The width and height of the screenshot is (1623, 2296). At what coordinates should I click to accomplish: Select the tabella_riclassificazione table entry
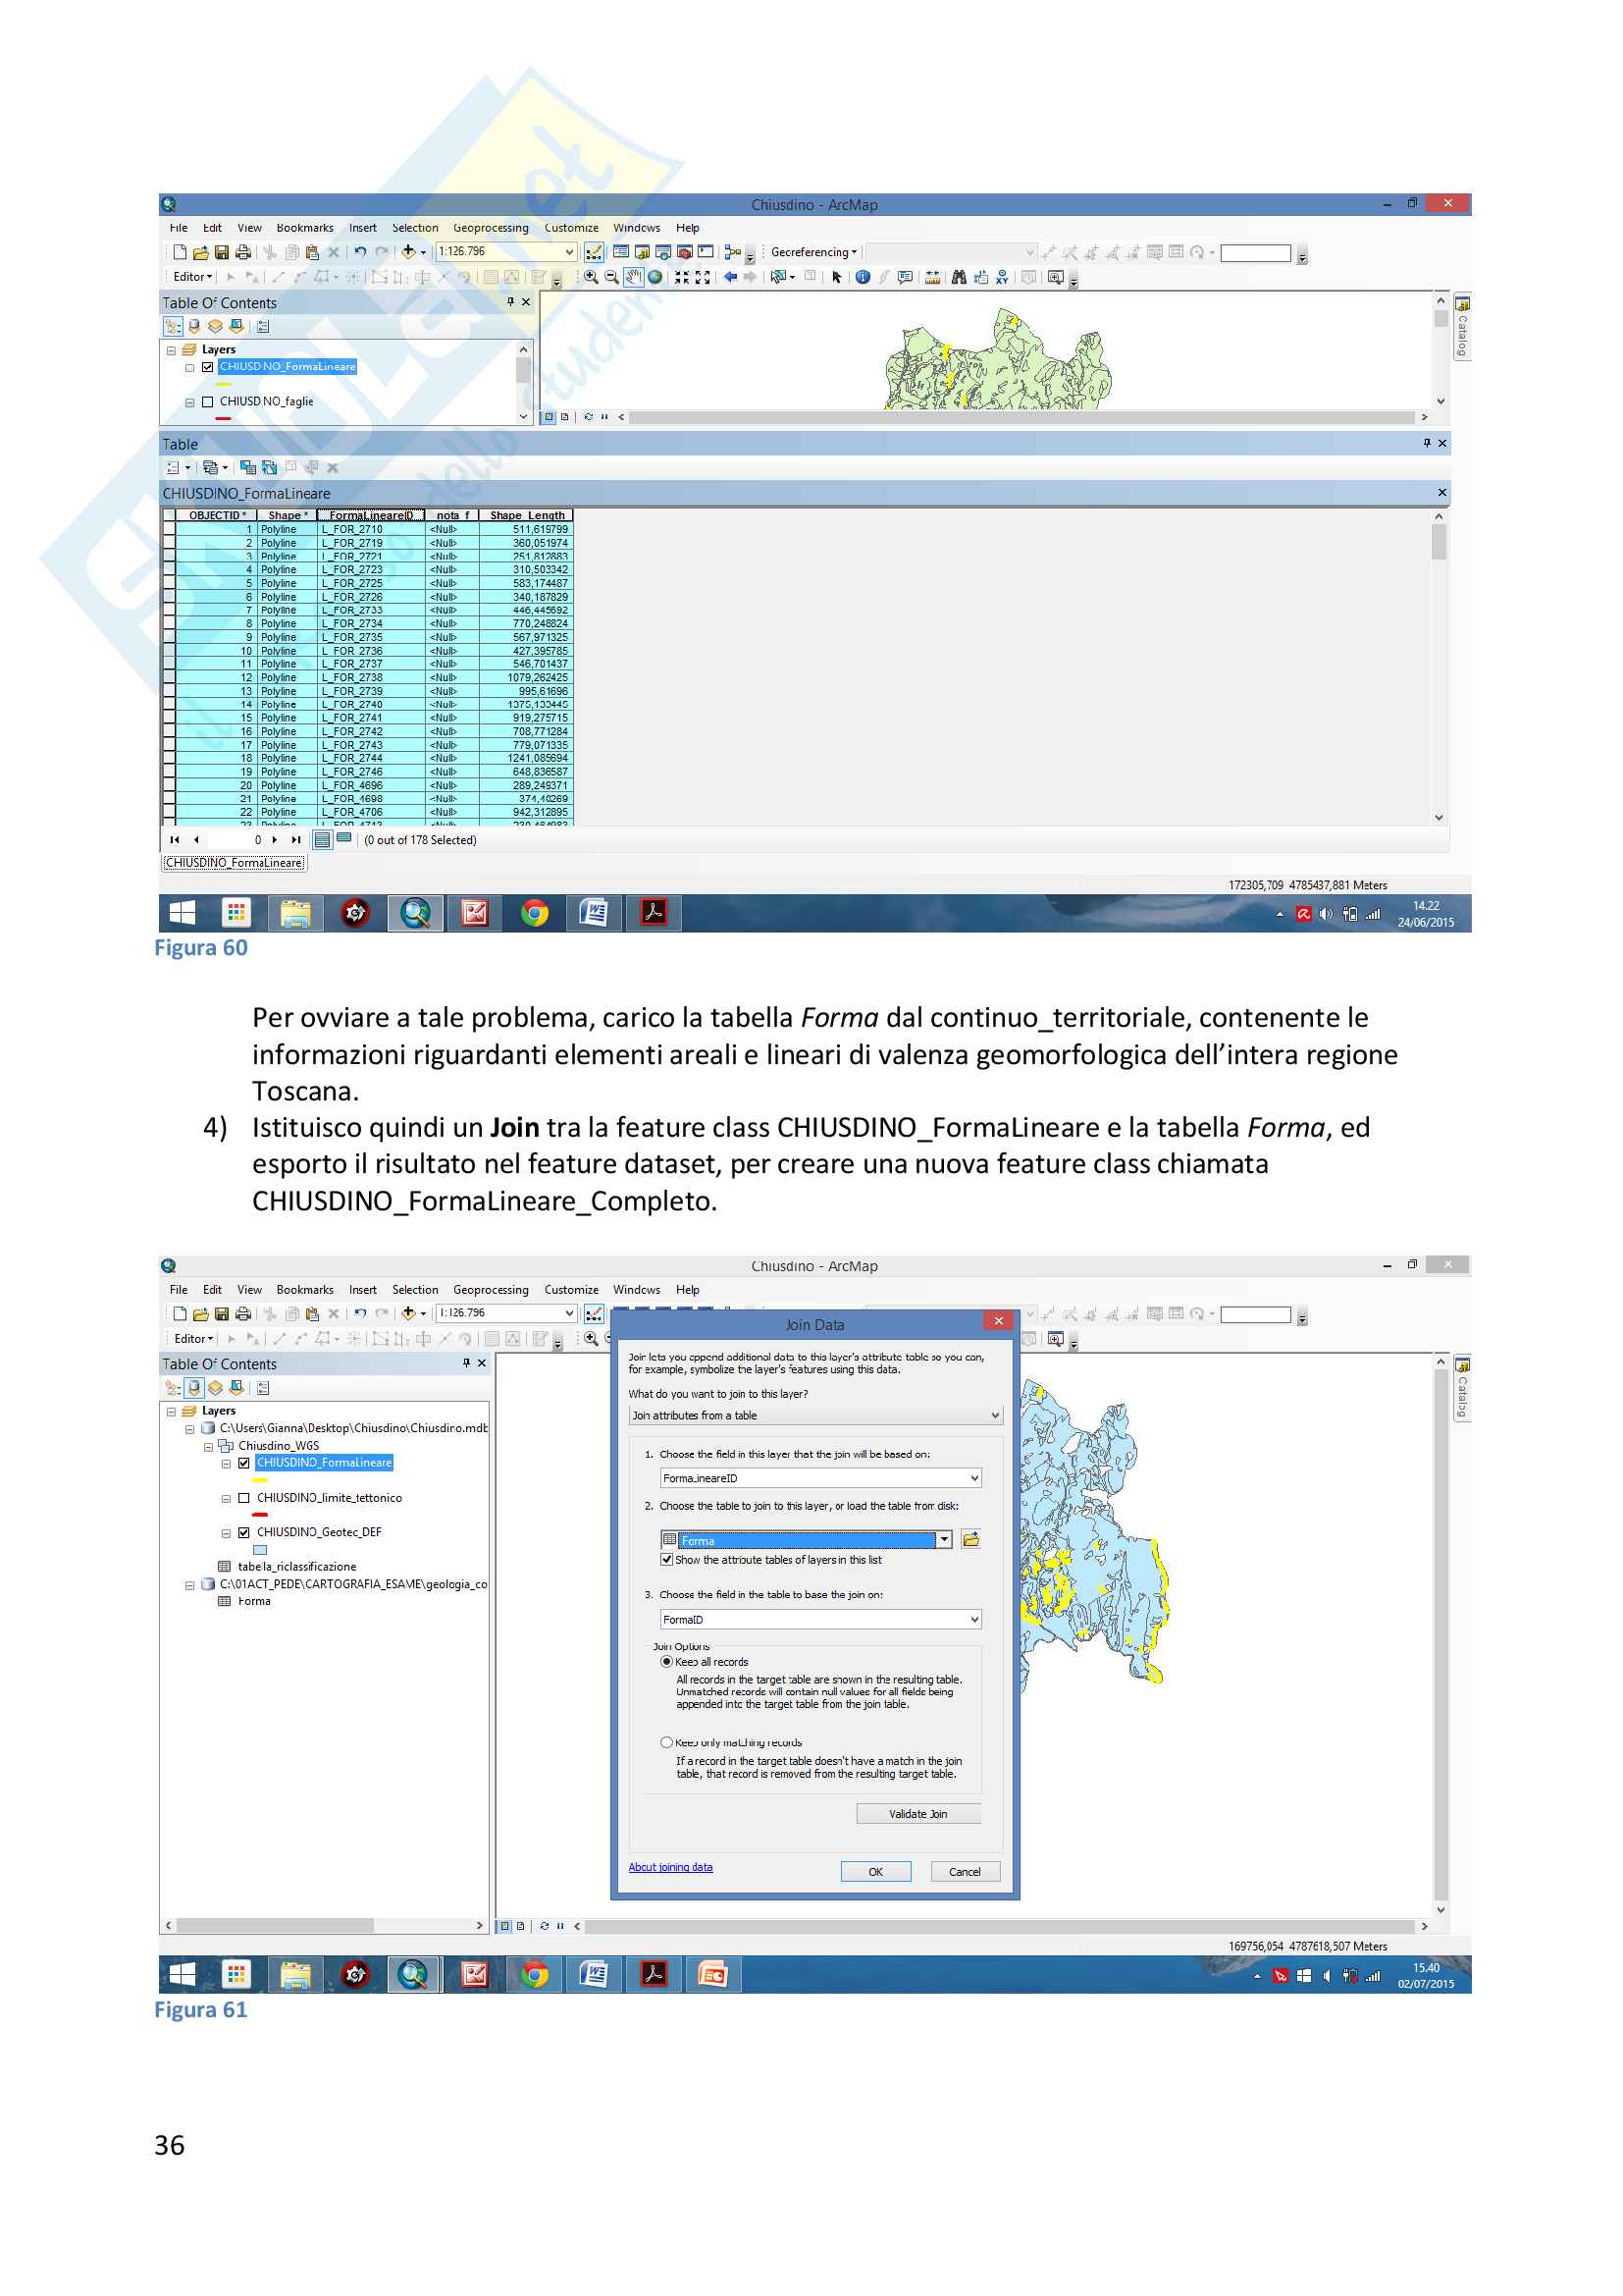(x=295, y=1567)
